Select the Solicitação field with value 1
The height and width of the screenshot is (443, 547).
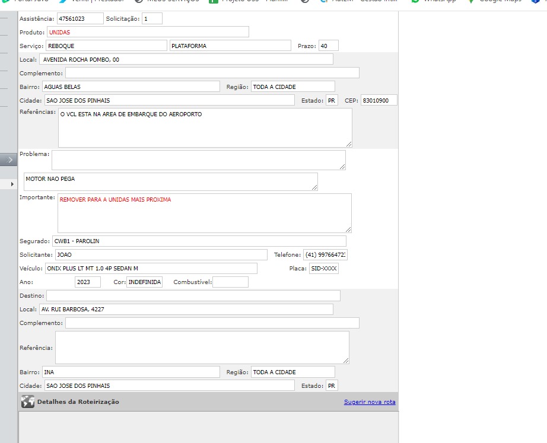tap(152, 18)
